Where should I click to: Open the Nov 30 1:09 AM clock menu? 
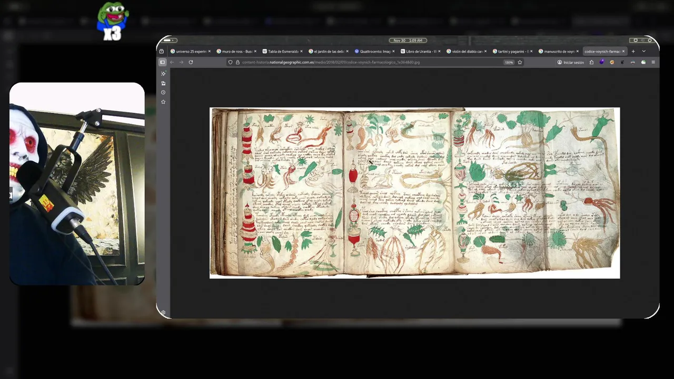pos(408,41)
